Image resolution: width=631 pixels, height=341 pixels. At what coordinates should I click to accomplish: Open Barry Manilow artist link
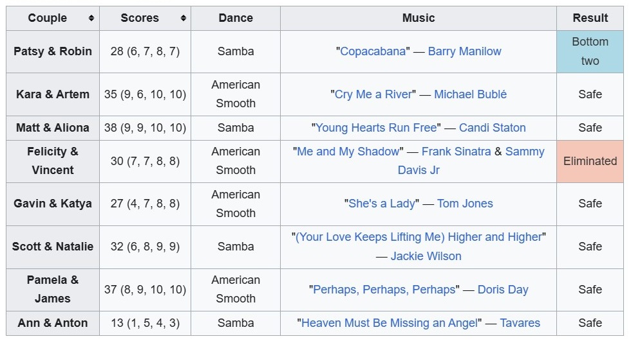click(x=464, y=51)
